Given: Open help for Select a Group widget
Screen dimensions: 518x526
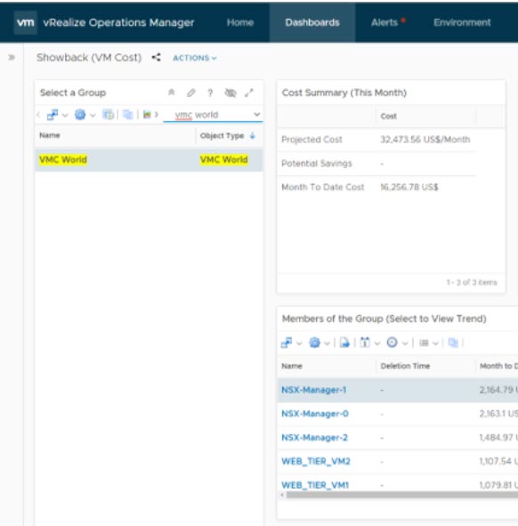Looking at the screenshot, I should [210, 93].
